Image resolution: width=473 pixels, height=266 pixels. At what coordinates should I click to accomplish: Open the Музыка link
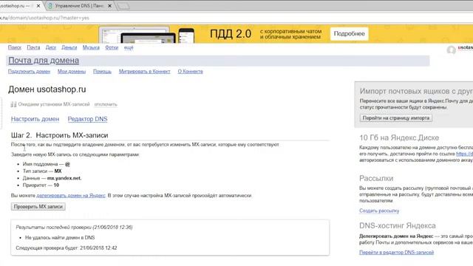click(91, 47)
